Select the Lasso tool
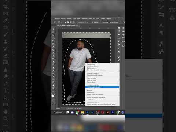The height and width of the screenshot is (132, 176). [x=54, y=35]
